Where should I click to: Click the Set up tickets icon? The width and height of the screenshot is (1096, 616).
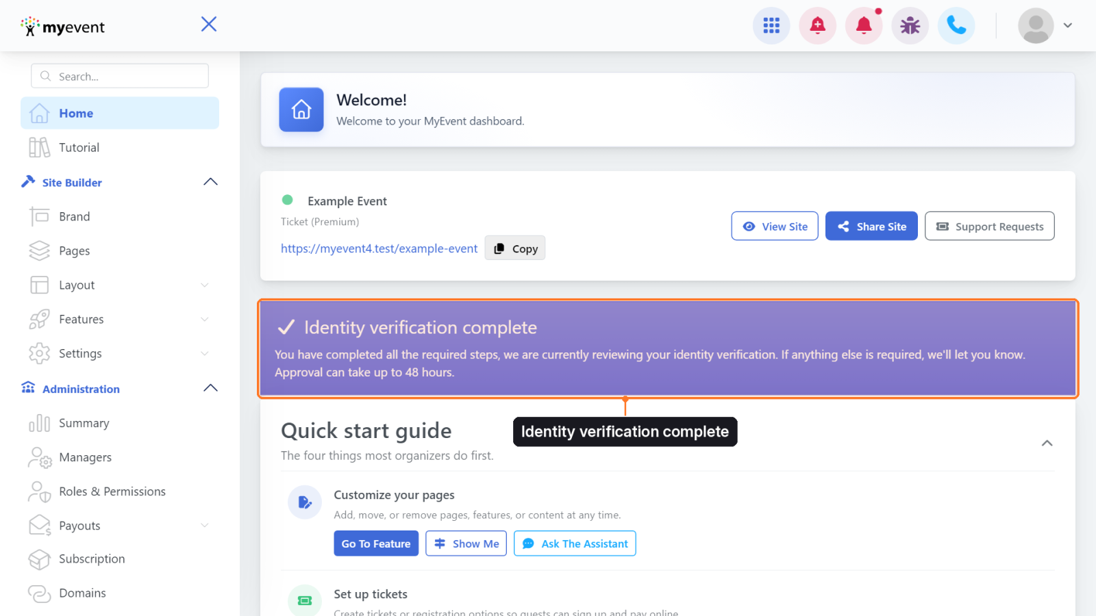click(x=305, y=600)
